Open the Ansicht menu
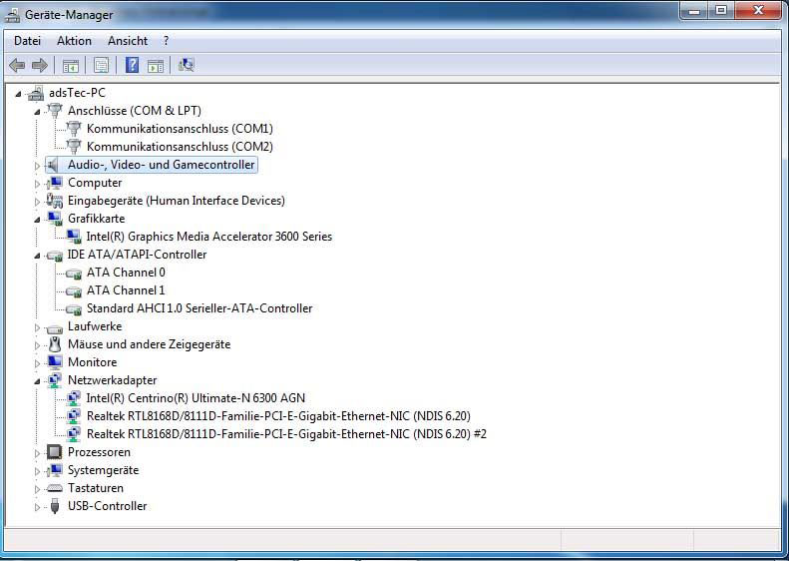The image size is (789, 561). tap(128, 41)
